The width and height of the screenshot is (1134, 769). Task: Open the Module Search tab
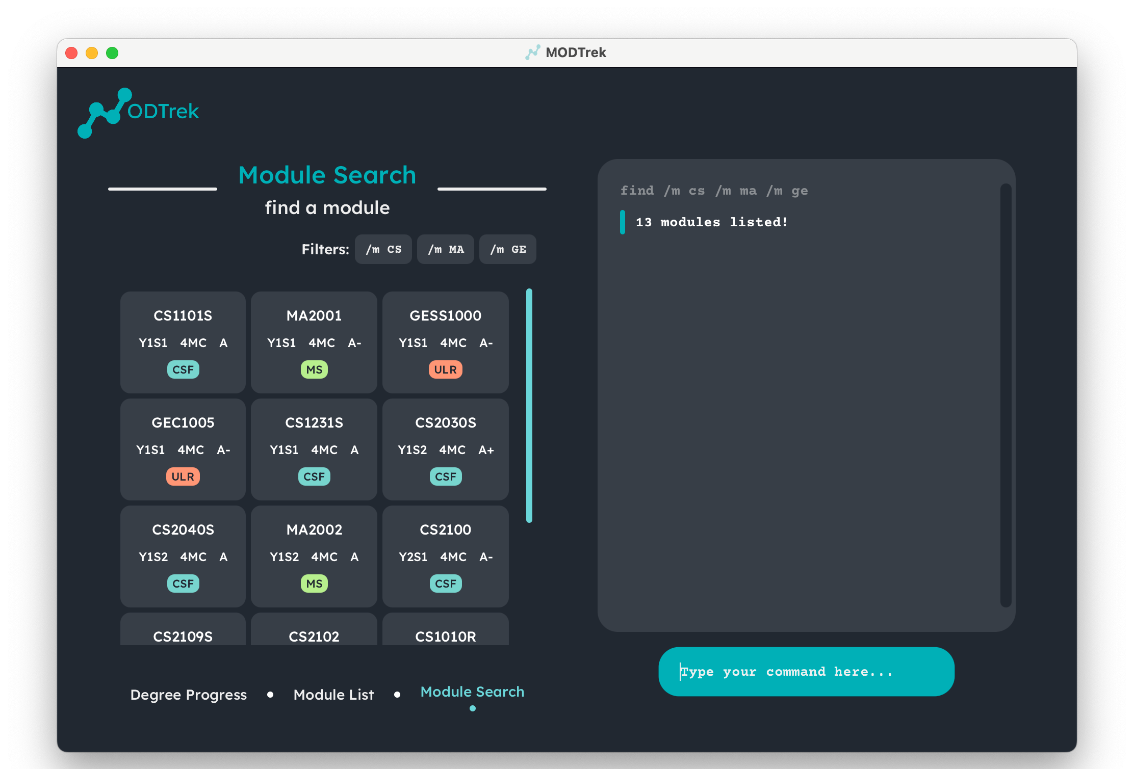[x=473, y=692]
